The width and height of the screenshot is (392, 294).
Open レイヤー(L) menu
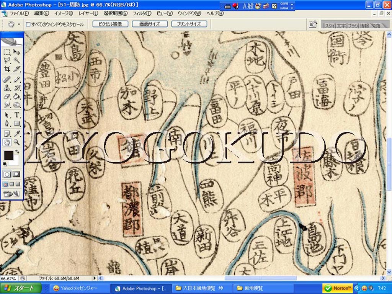[x=88, y=13]
